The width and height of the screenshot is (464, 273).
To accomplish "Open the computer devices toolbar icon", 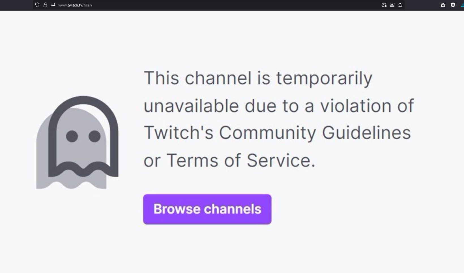I will click(443, 5).
